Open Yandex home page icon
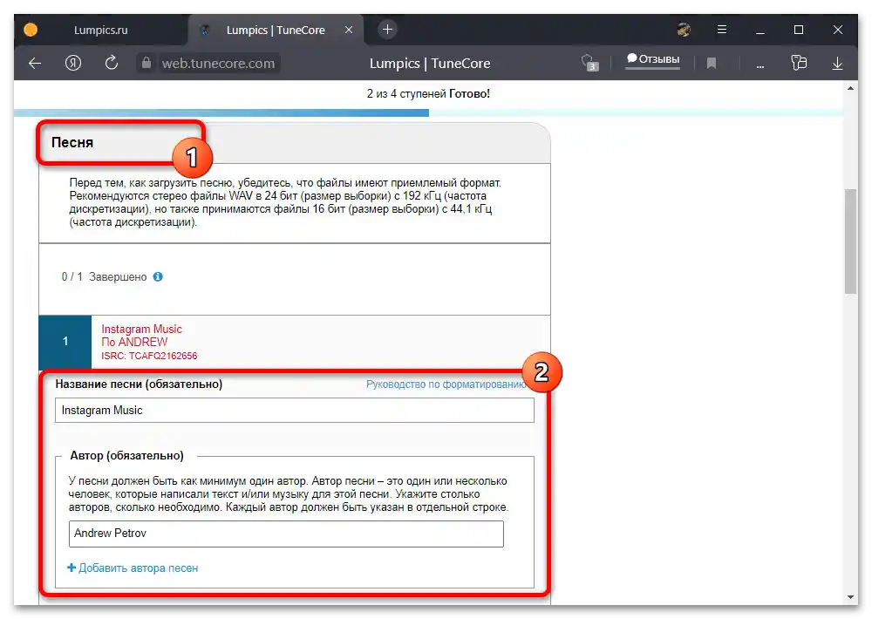The image size is (872, 619). 73,63
